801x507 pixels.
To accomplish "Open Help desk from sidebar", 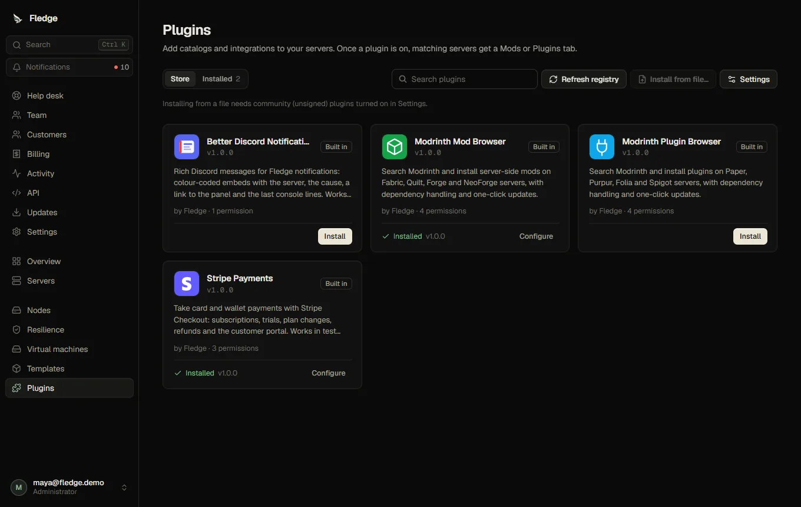I will tap(69, 96).
